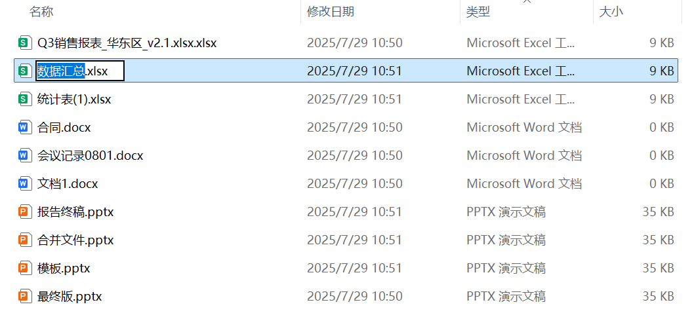The width and height of the screenshot is (692, 315).
Task: Click the PowerPoint icon of 报告终稿.pptx
Action: point(25,212)
